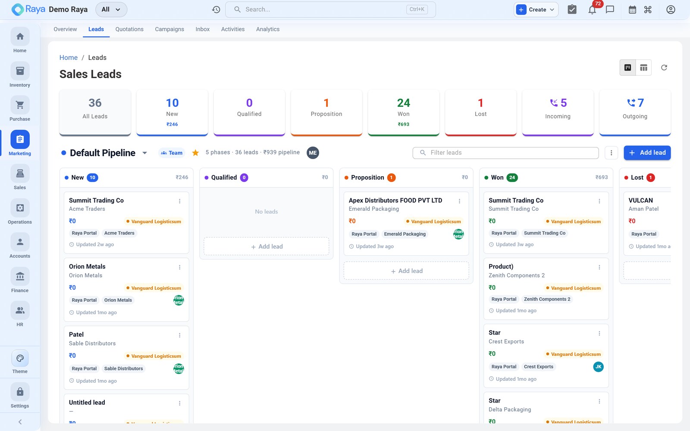Switch to kanban board view
This screenshot has width=690, height=431.
tap(628, 68)
